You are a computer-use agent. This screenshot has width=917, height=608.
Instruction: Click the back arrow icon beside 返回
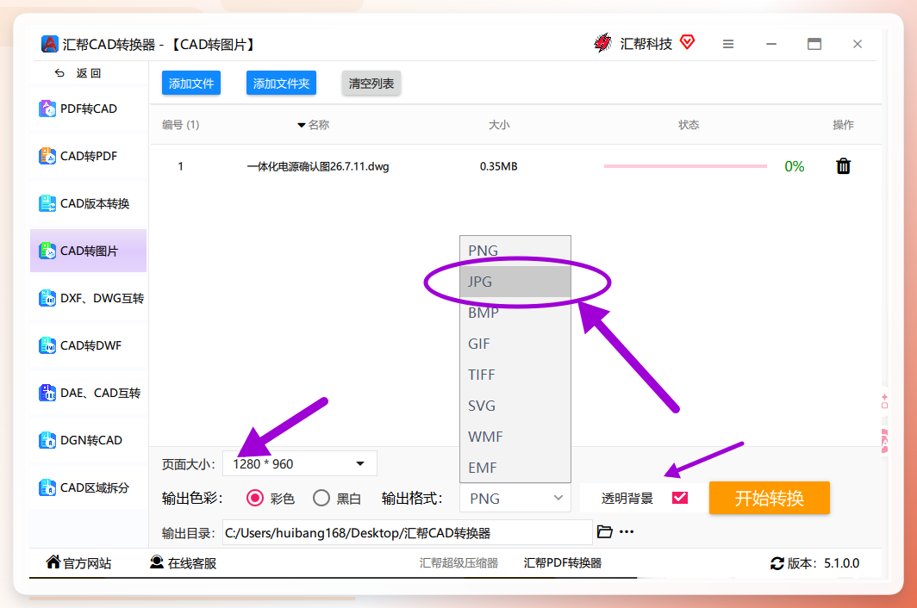(59, 73)
